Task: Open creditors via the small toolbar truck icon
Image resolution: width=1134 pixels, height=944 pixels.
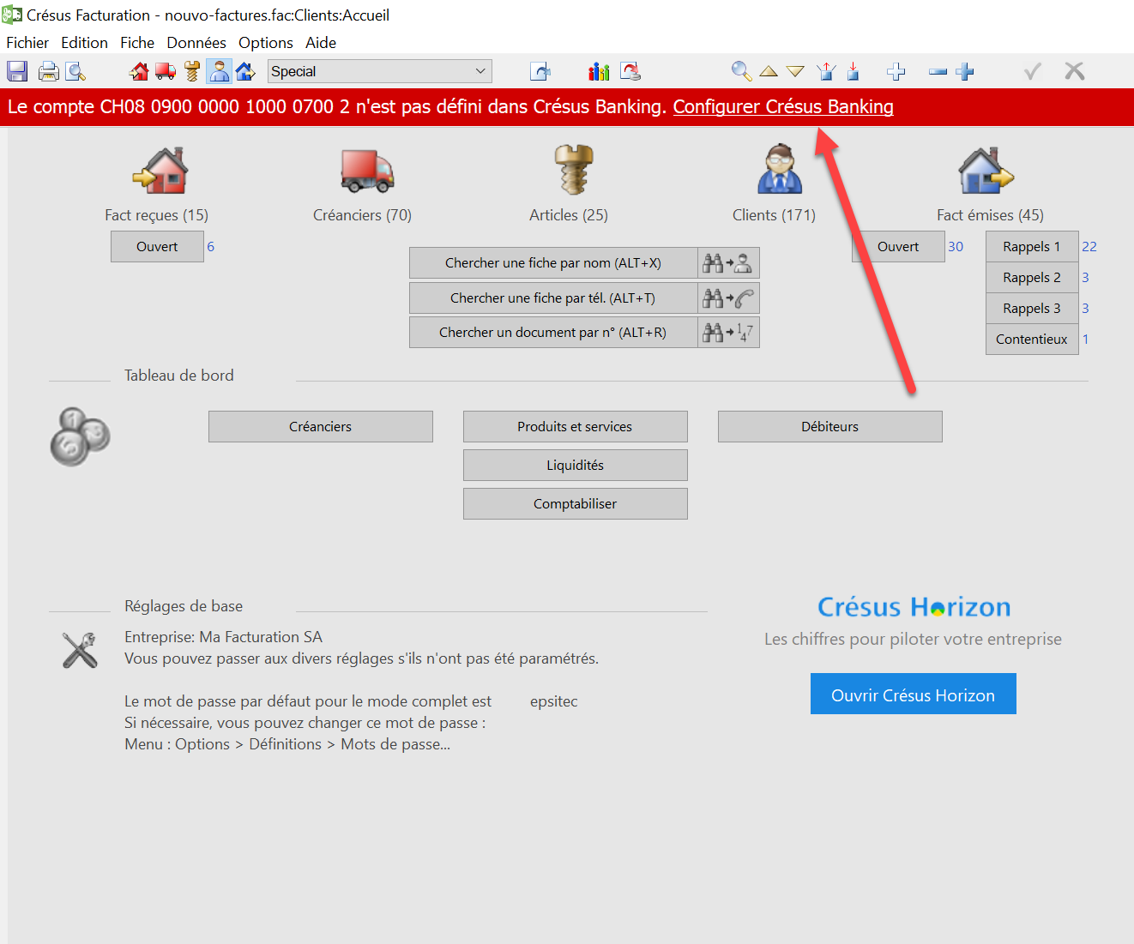Action: [166, 71]
